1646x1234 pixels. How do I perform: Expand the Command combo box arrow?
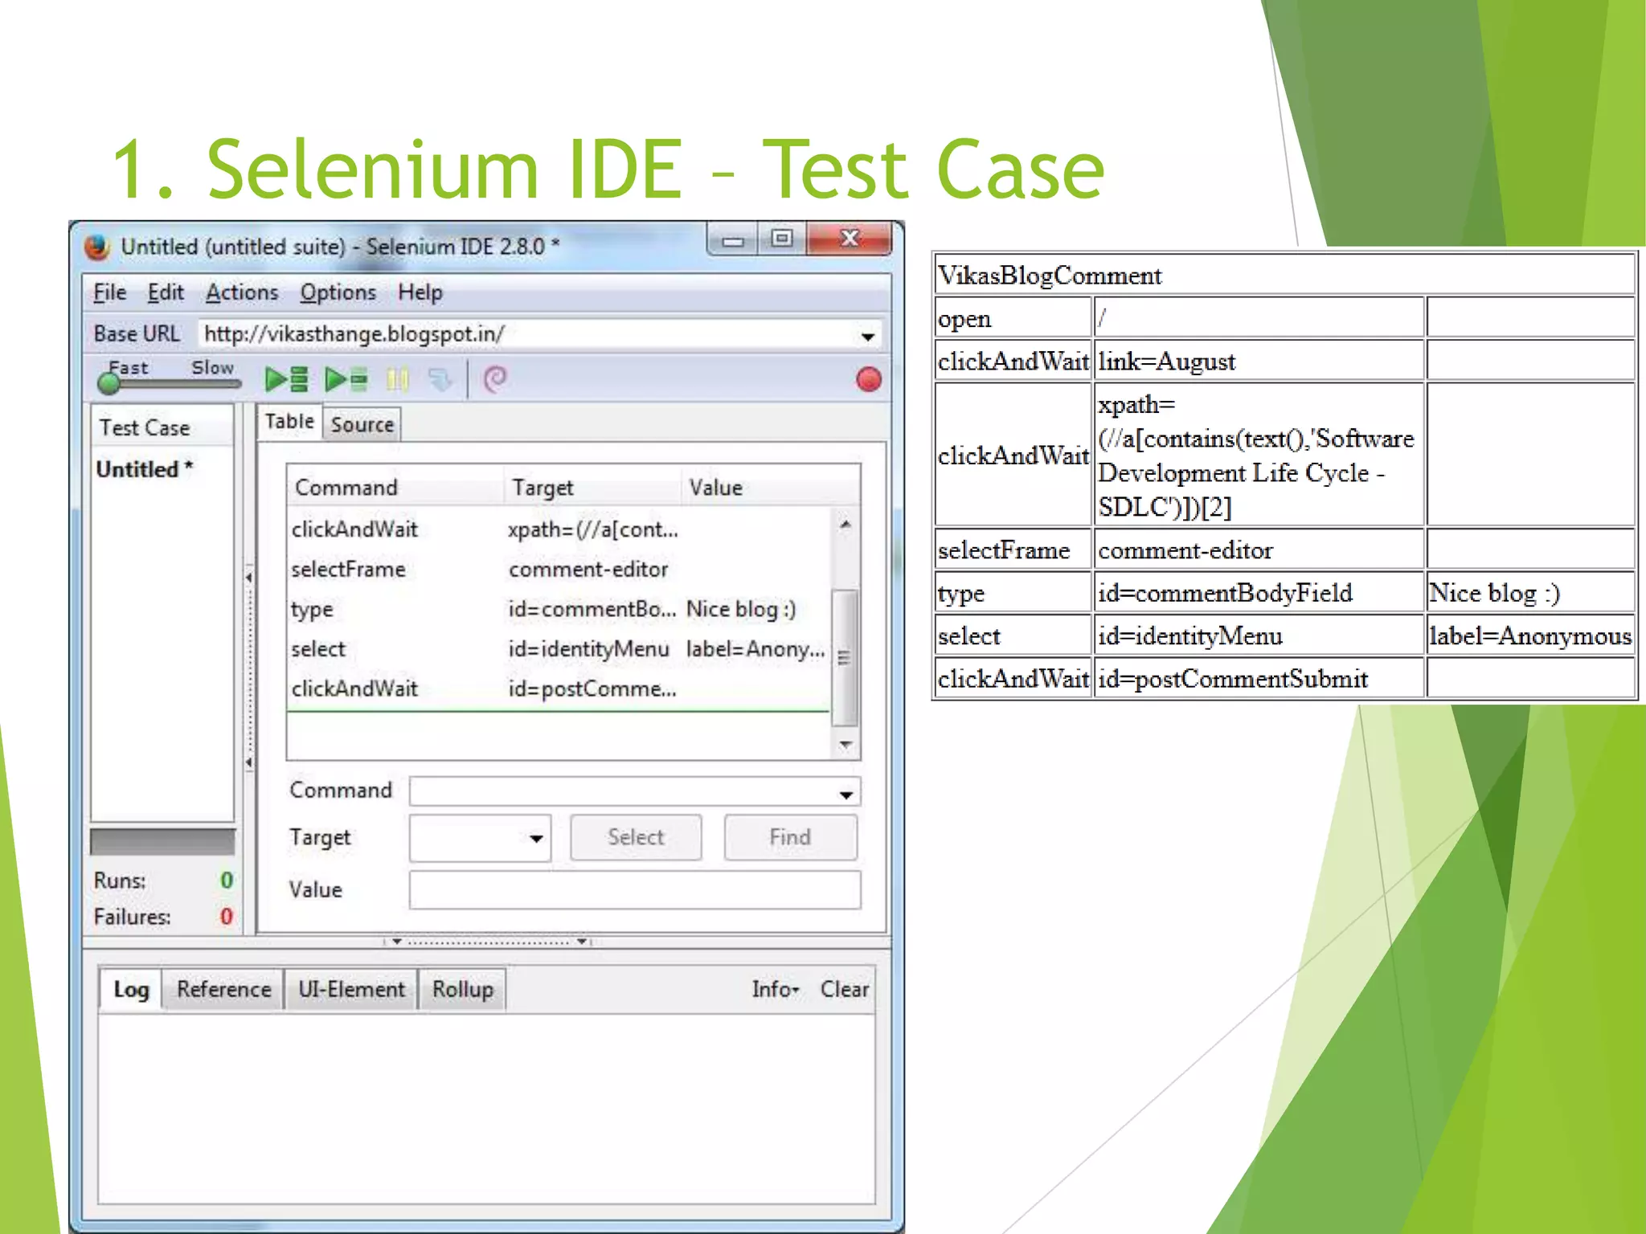846,794
